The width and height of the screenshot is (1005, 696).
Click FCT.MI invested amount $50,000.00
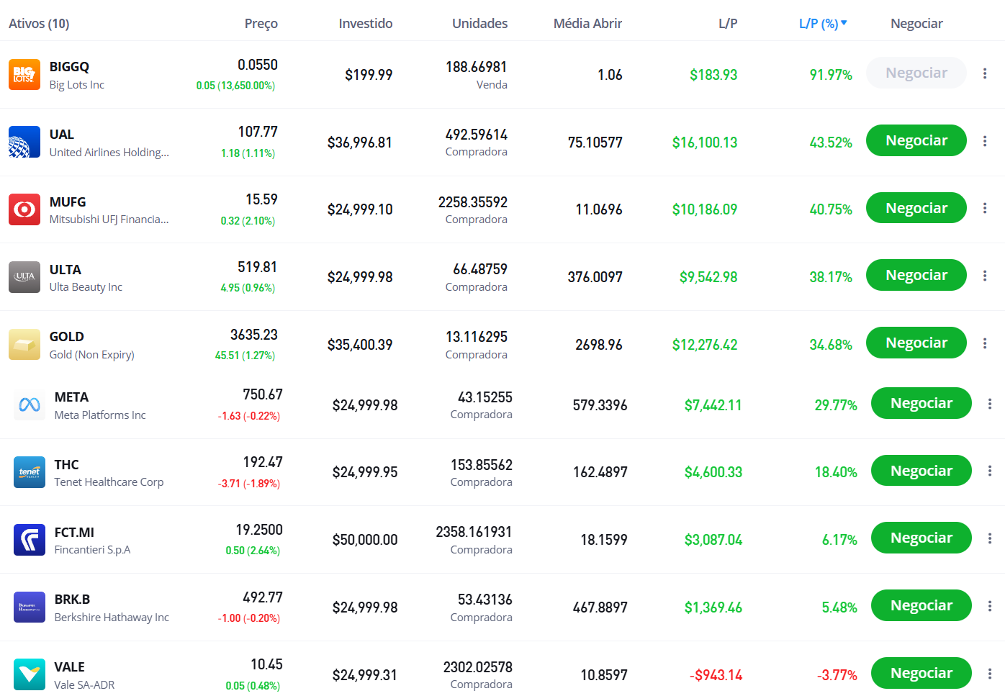(365, 540)
